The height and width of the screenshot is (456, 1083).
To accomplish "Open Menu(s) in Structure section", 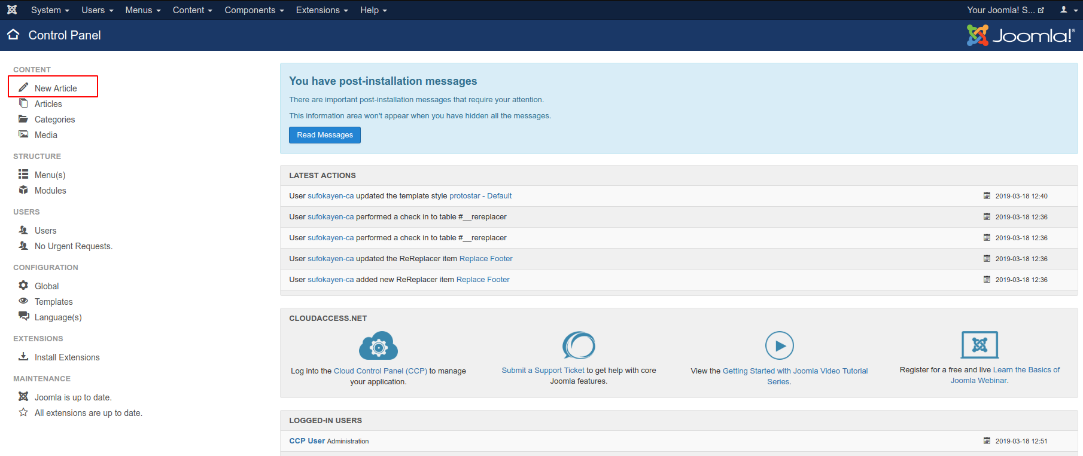I will click(x=50, y=175).
